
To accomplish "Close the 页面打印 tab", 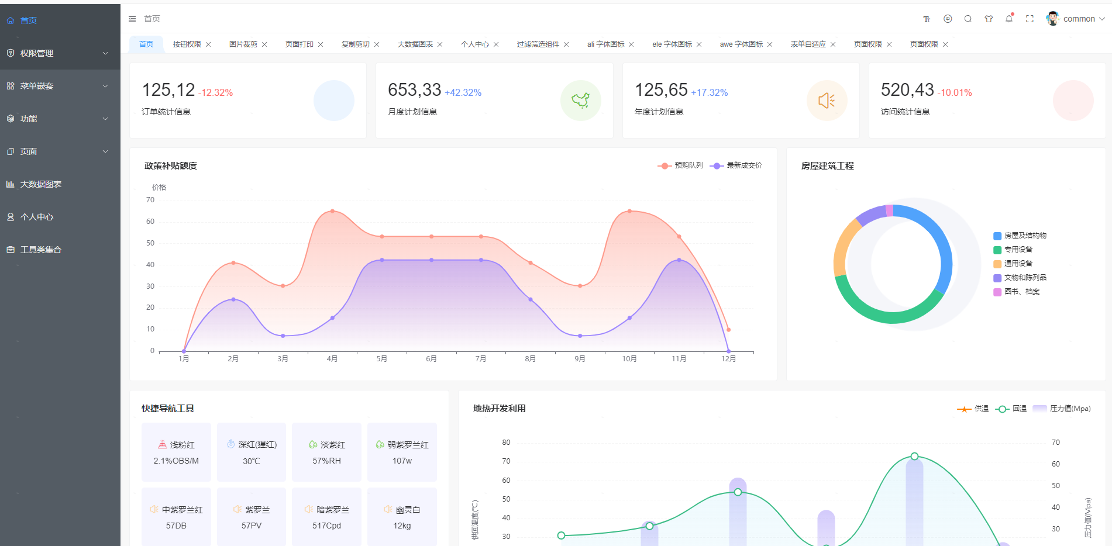I will click(321, 44).
